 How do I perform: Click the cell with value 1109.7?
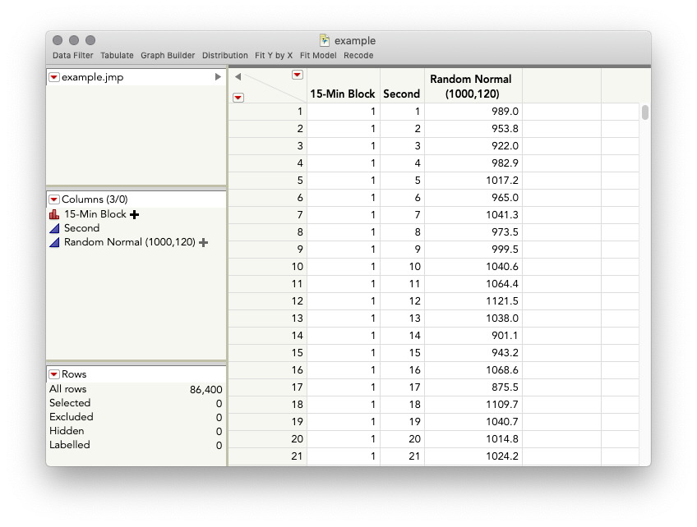coord(473,405)
